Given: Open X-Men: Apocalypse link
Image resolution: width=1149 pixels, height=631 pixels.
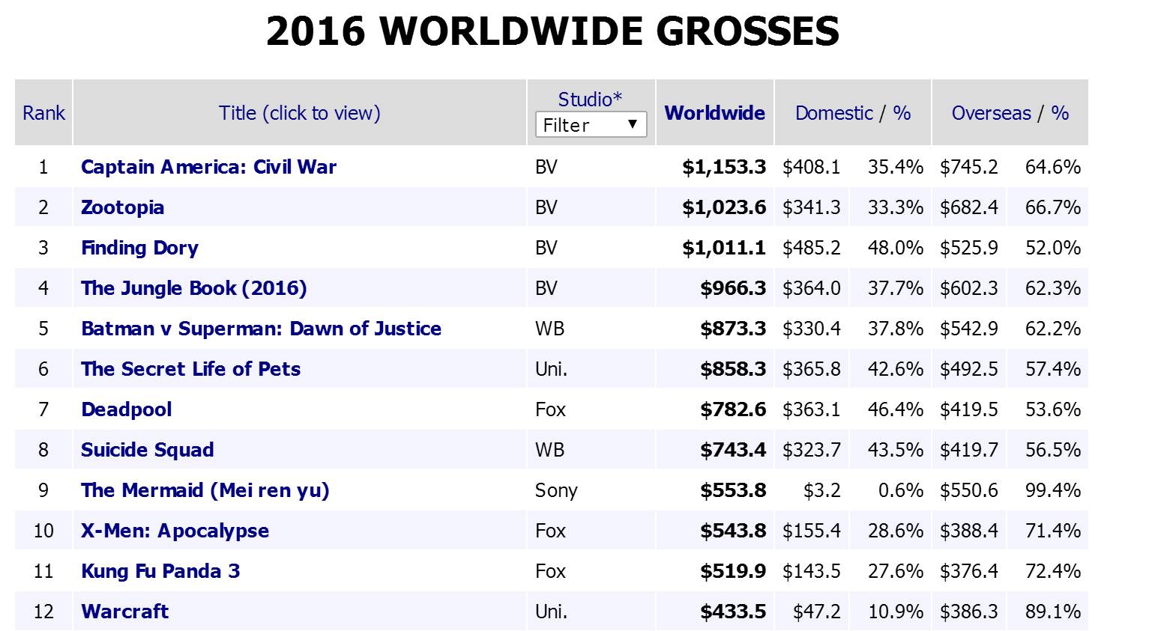Looking at the screenshot, I should pos(175,531).
